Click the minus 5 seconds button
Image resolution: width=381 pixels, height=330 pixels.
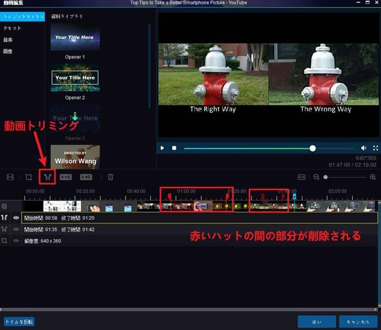66,177
